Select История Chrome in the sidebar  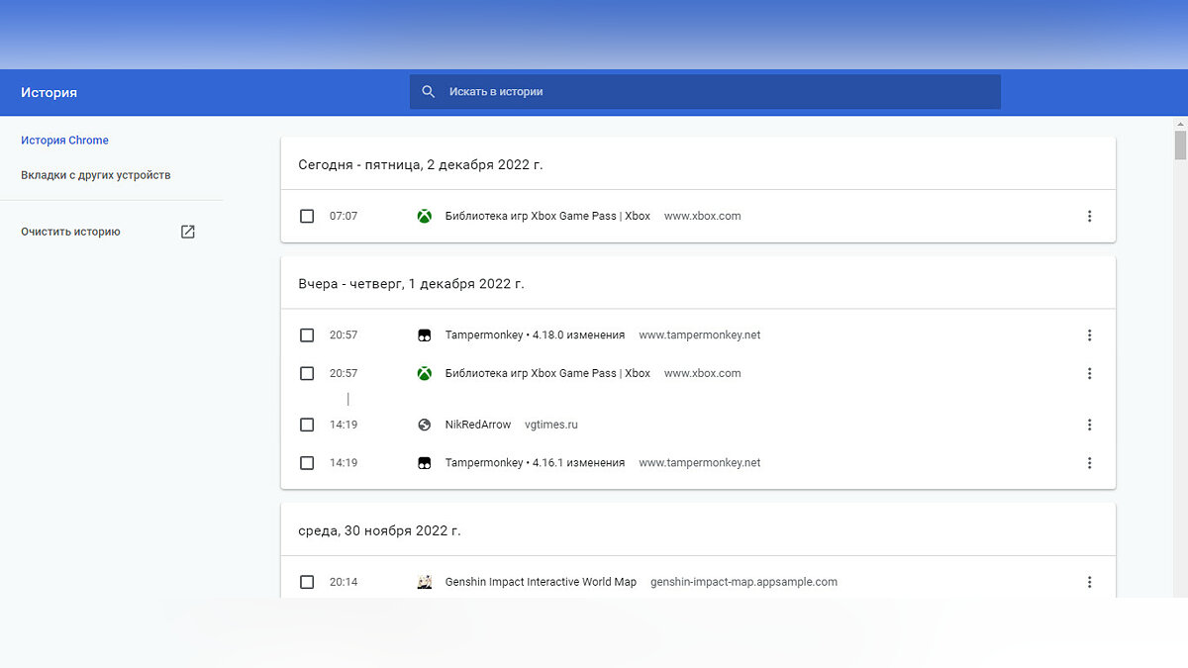(x=64, y=141)
